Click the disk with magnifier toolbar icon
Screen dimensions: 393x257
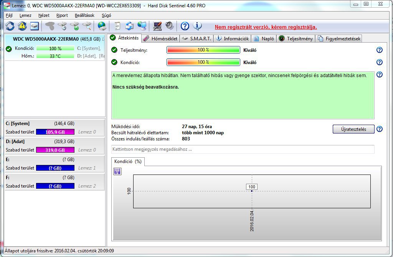coord(87,26)
